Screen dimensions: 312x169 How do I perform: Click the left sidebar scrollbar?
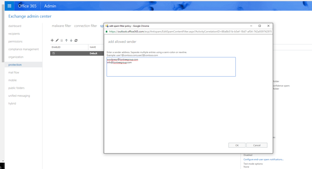[3, 33]
